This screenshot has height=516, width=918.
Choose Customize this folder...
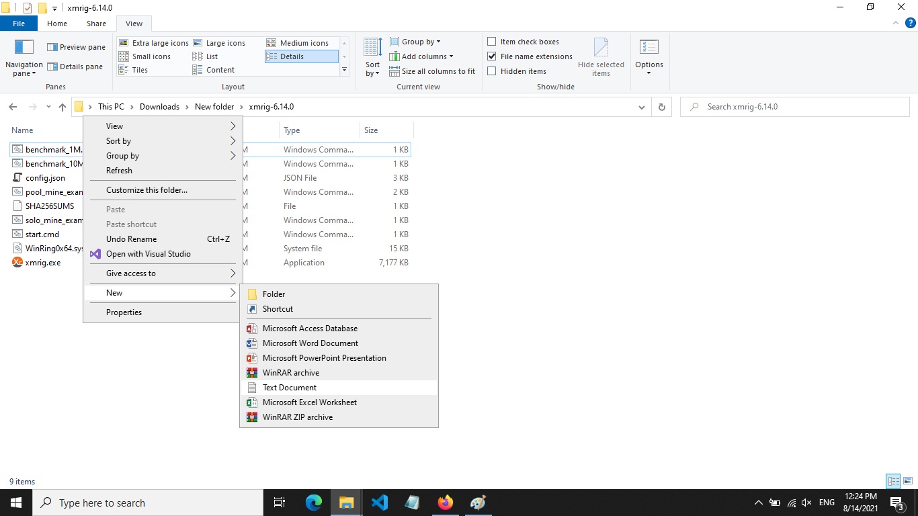[162, 190]
